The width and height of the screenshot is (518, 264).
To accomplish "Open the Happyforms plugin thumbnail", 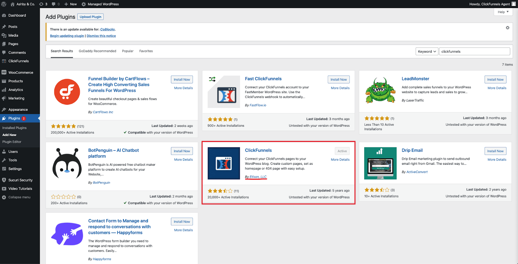I will point(67,234).
